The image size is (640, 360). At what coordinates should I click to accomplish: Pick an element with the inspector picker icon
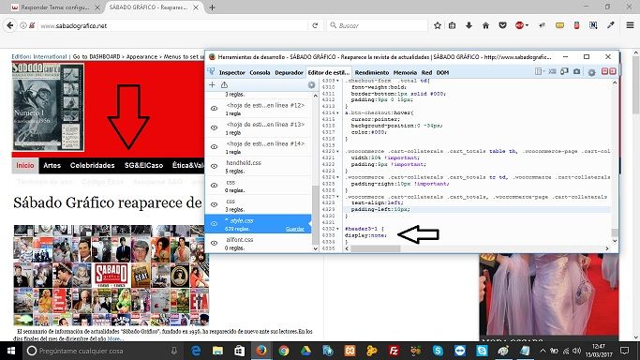click(x=212, y=72)
